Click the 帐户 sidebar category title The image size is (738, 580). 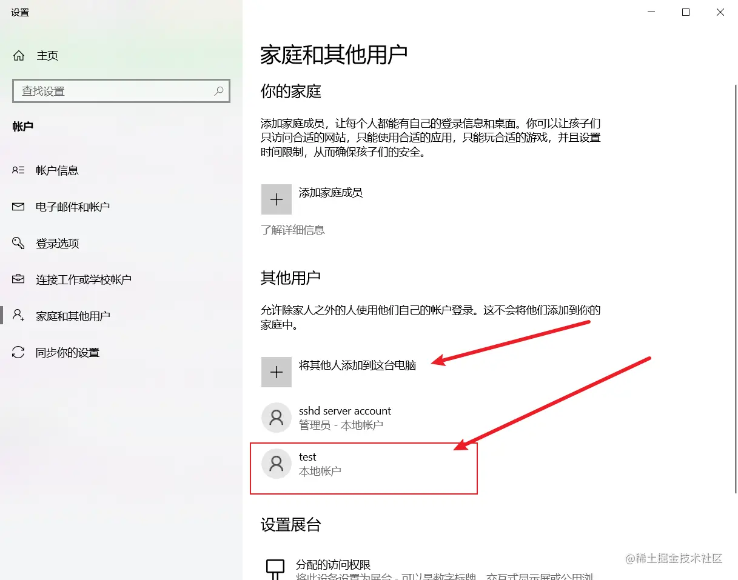point(23,127)
